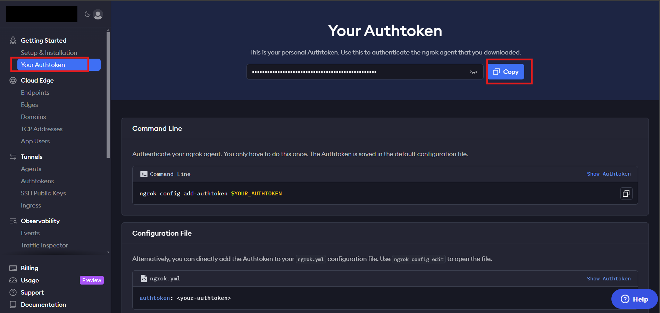Open the Tunnels section
Viewport: 660px width, 313px height.
(32, 156)
